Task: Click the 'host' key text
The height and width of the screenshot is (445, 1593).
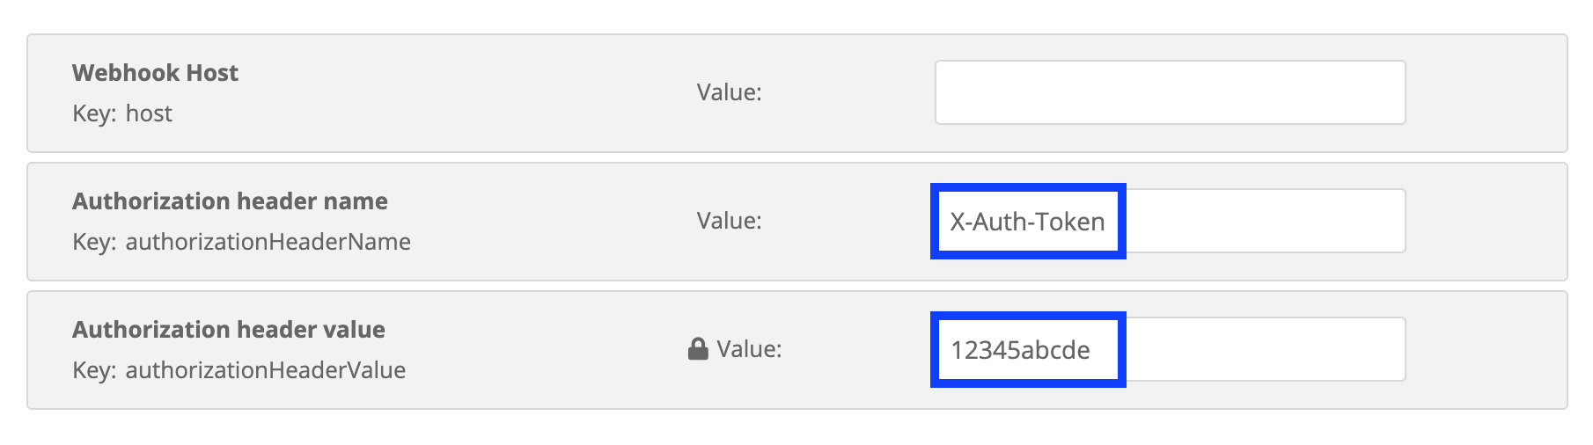Action: tap(149, 113)
